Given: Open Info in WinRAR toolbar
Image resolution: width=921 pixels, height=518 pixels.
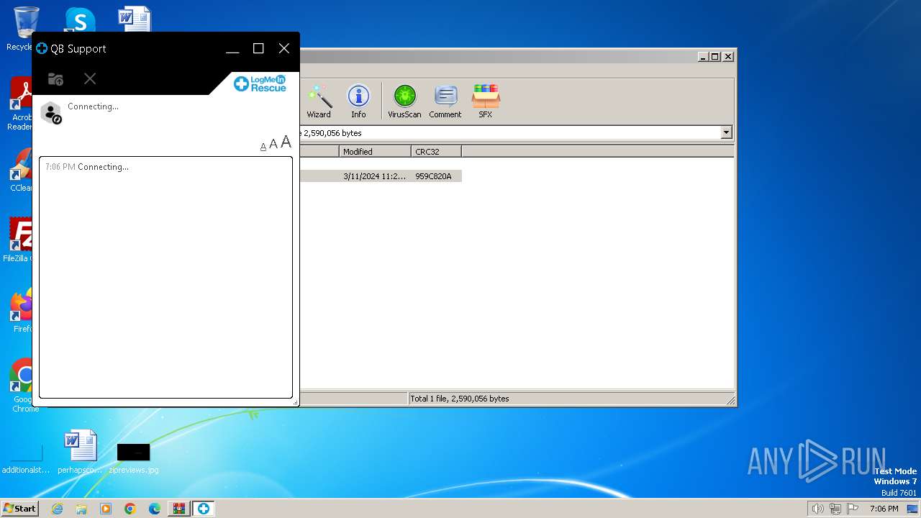Looking at the screenshot, I should tap(358, 101).
